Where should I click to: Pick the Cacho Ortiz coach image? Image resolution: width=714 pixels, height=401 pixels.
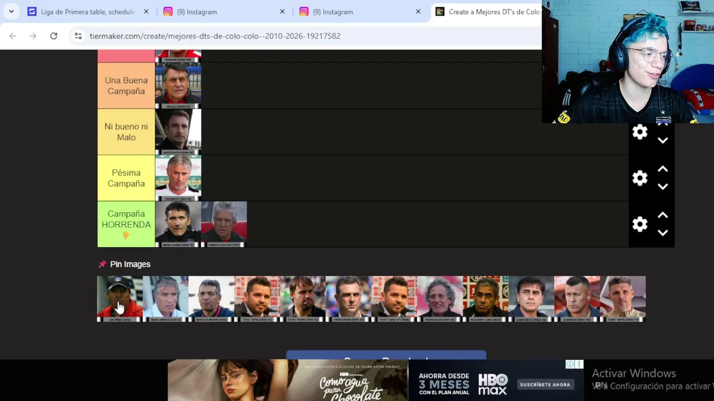[623, 299]
